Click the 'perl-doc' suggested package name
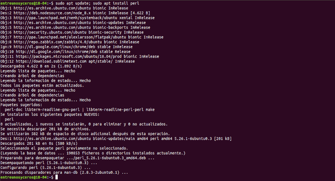The height and width of the screenshot is (181, 335). coord(14,110)
